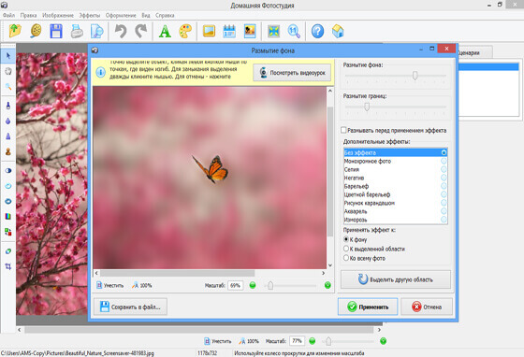Save the photo with floppy disk icon
Image resolution: width=524 pixels, height=357 pixels.
click(56, 31)
